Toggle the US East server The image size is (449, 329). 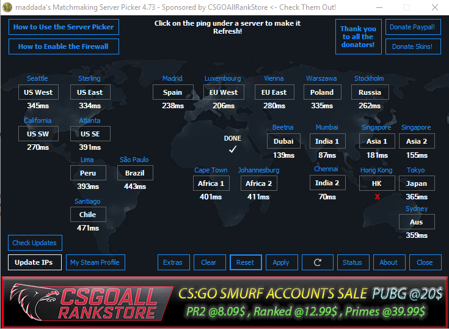(x=90, y=92)
